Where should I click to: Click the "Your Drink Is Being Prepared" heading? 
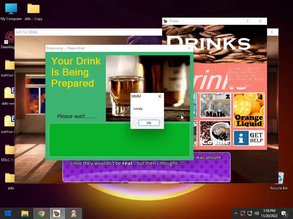coord(76,72)
